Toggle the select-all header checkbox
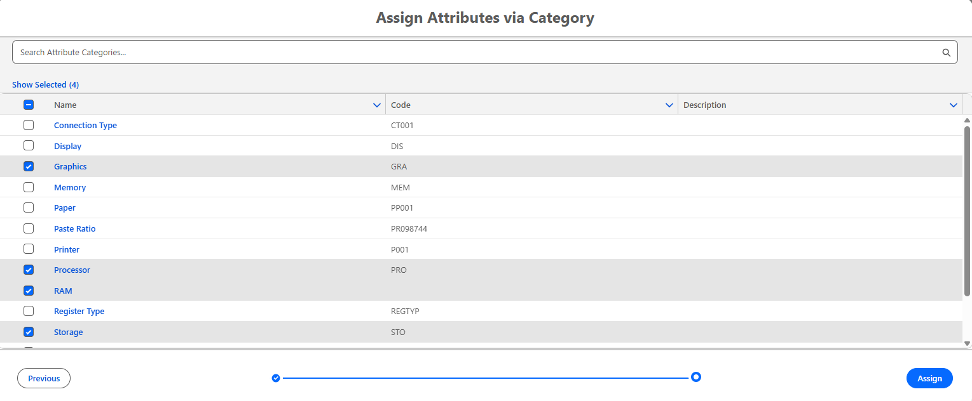This screenshot has height=401, width=972. tap(29, 105)
